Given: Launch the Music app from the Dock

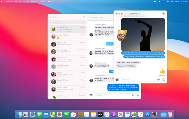Looking at the screenshot, I should pyautogui.click(x=107, y=114).
